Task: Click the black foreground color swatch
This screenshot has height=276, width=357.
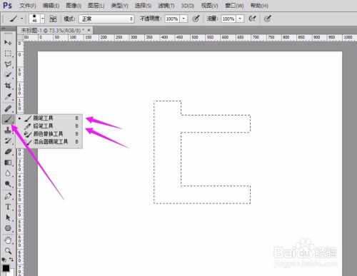Action: [x=6, y=268]
